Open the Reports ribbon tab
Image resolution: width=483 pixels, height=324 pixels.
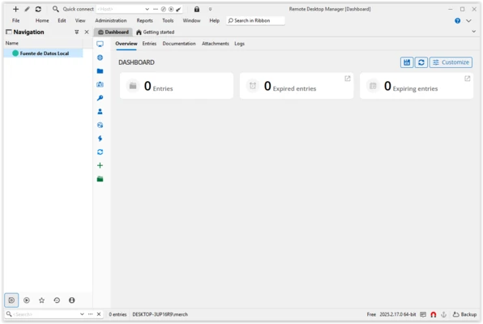(x=144, y=20)
